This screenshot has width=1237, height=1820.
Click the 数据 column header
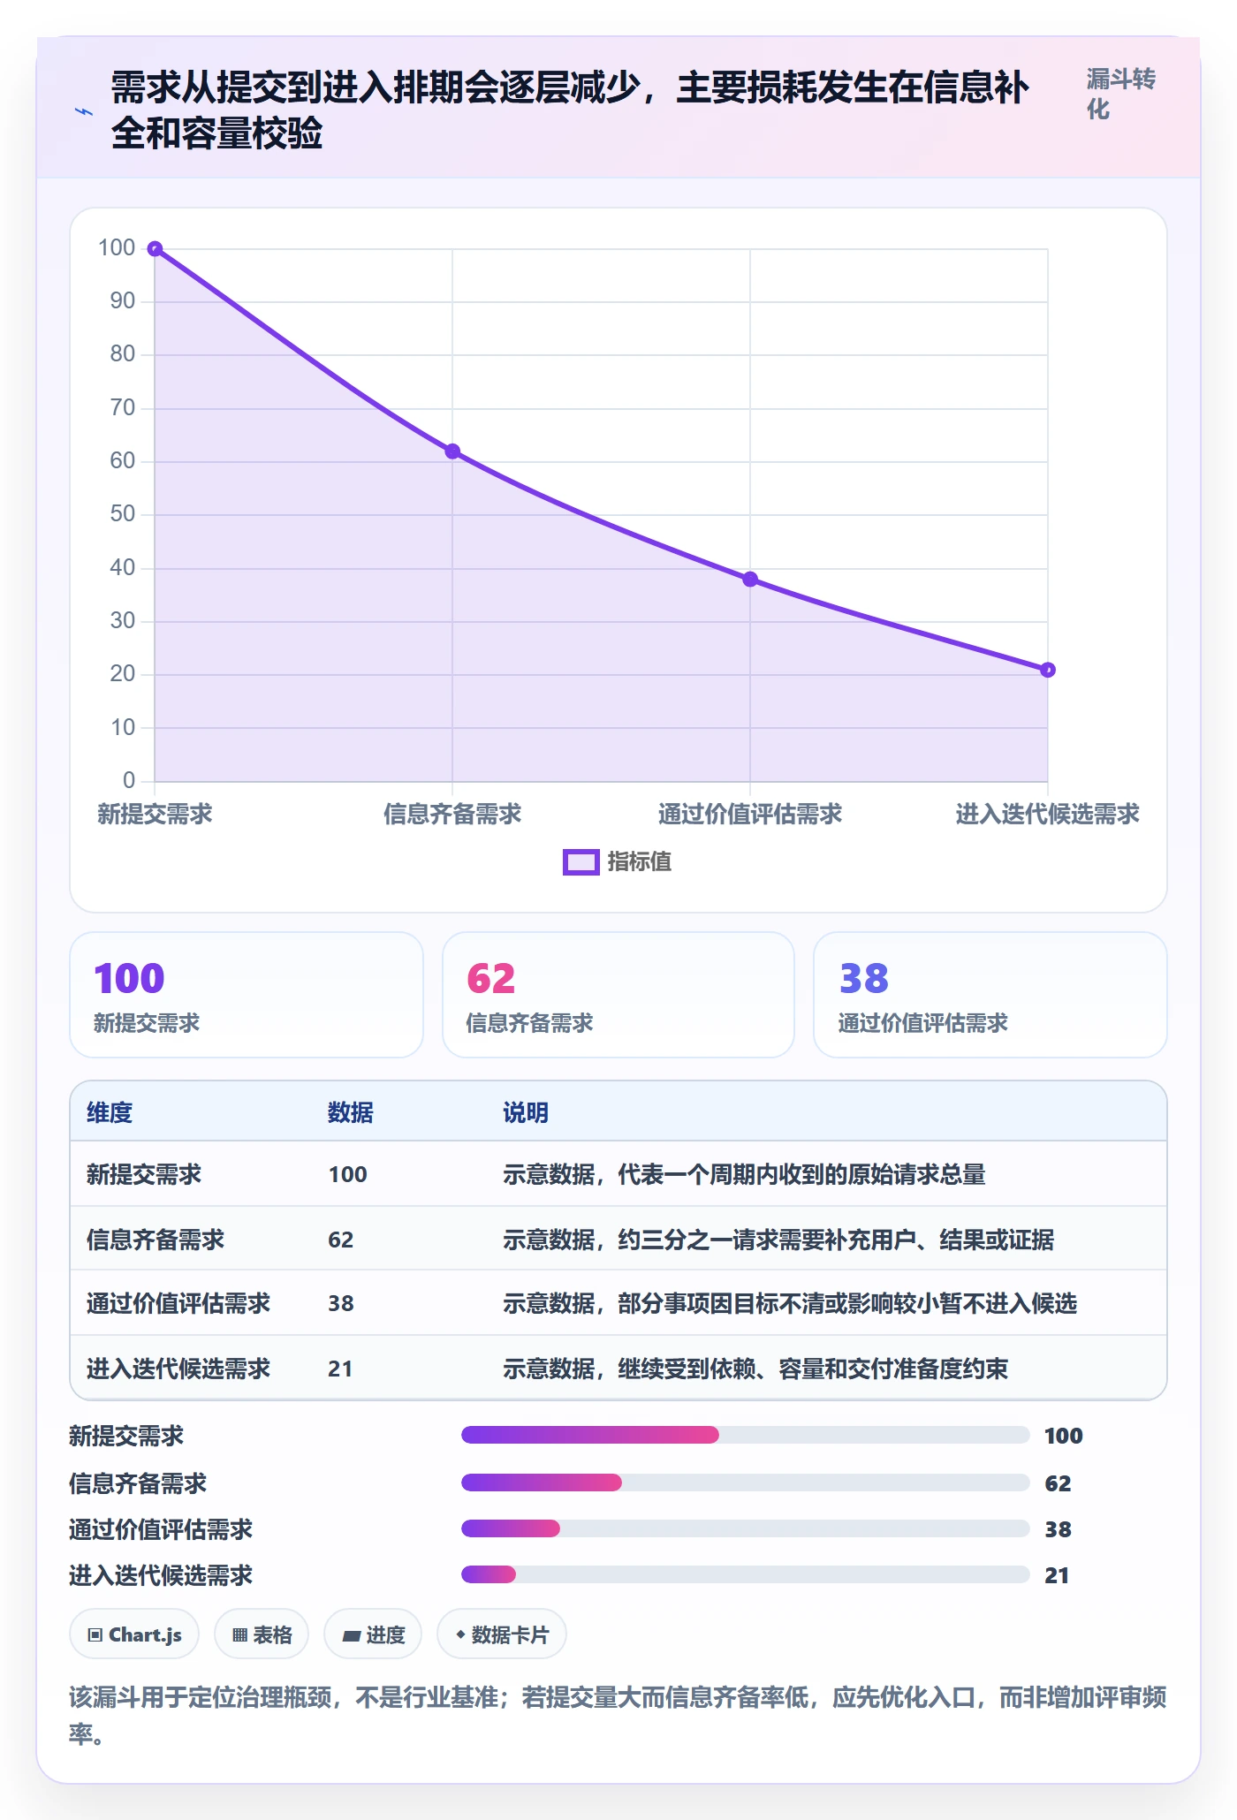(x=351, y=1112)
